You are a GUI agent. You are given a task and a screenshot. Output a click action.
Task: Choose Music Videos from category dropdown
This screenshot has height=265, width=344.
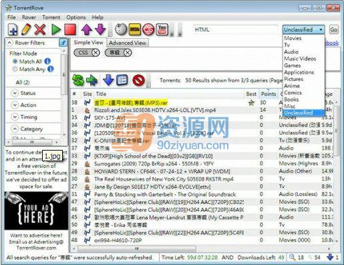[x=300, y=59]
